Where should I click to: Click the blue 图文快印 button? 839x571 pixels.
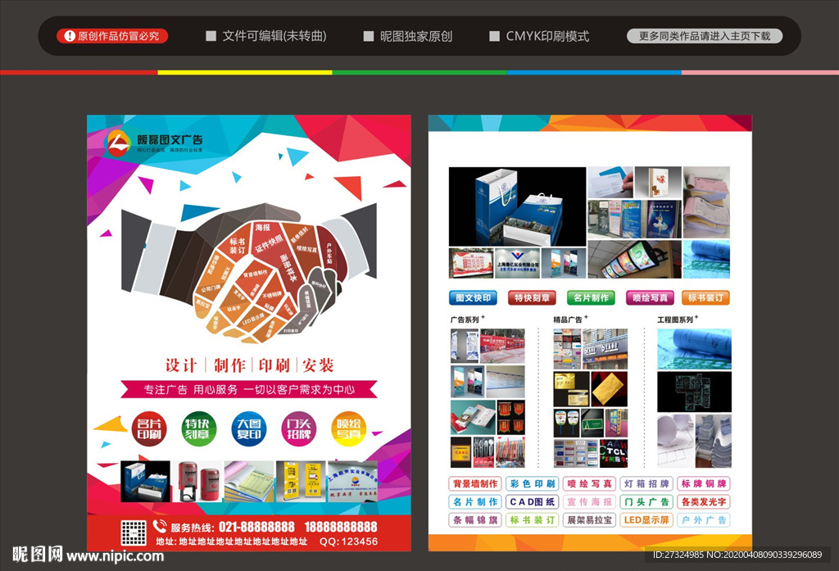tap(473, 297)
